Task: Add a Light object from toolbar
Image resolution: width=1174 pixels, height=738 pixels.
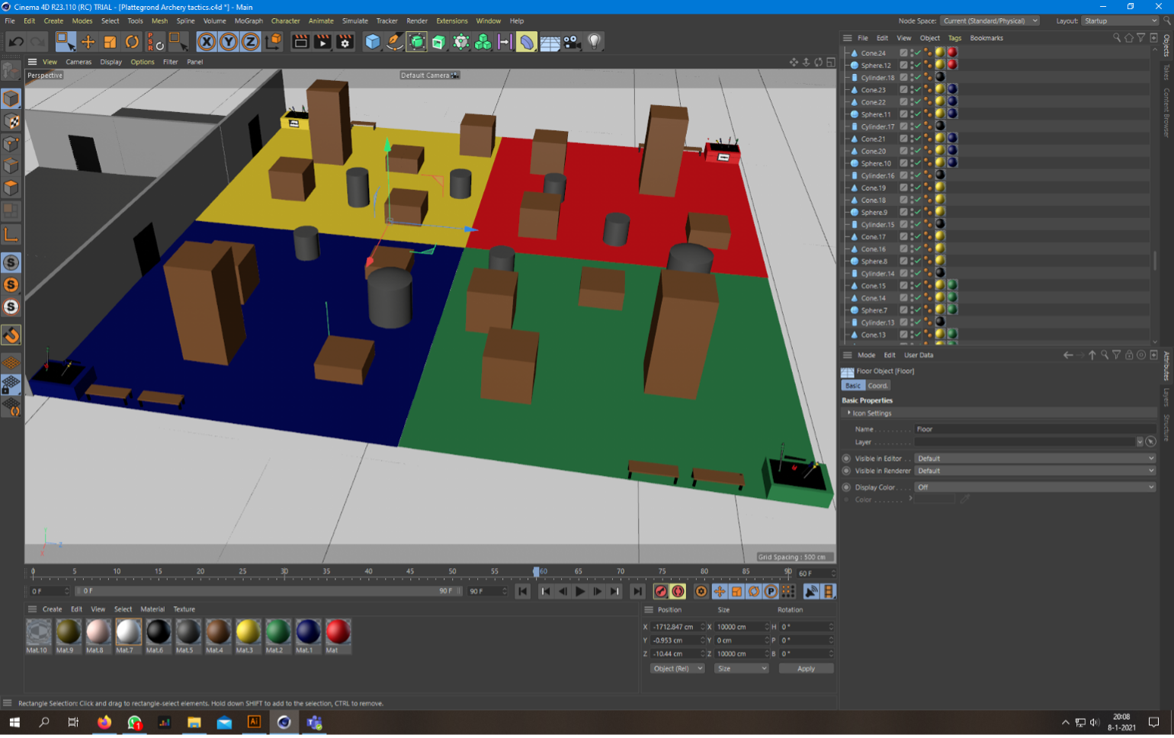Action: pyautogui.click(x=594, y=42)
